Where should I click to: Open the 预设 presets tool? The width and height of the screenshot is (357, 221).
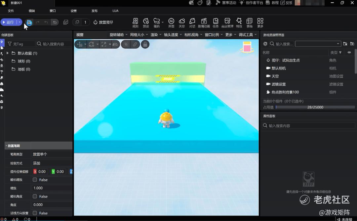146,23
